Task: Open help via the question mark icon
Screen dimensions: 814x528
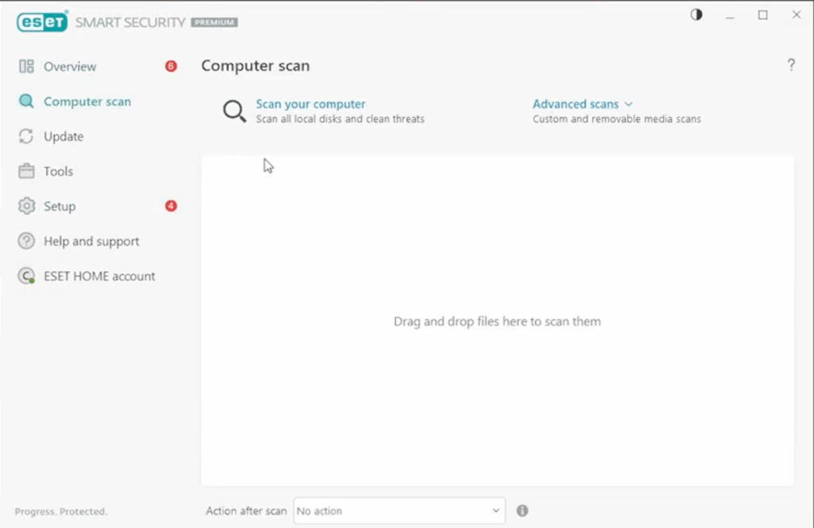Action: (x=791, y=65)
